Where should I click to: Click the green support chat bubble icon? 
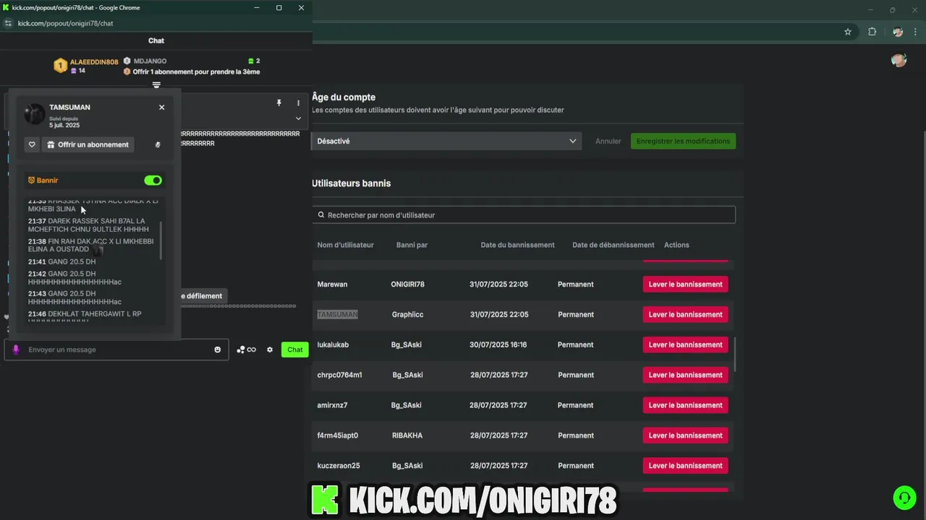click(904, 497)
